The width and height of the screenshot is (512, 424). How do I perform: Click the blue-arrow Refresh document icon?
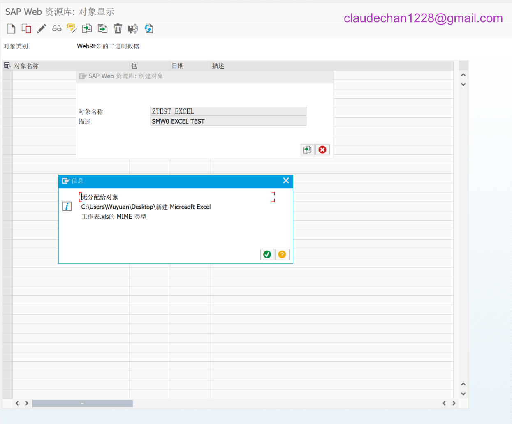(x=148, y=28)
